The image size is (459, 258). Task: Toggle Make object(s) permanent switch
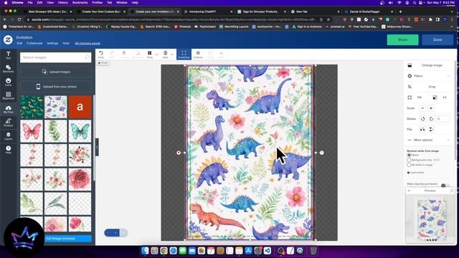pos(445,185)
